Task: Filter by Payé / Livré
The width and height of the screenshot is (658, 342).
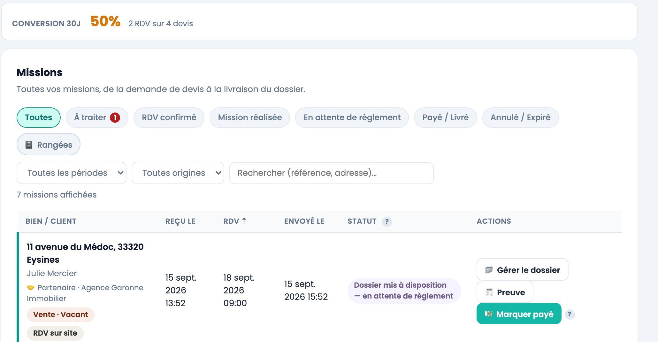Action: 446,118
